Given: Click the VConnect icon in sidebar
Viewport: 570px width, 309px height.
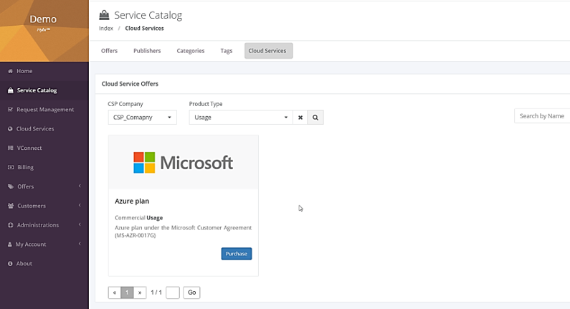Looking at the screenshot, I should (10, 148).
